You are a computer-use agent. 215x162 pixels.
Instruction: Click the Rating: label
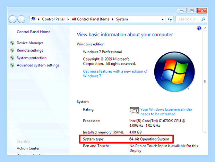click(x=88, y=109)
